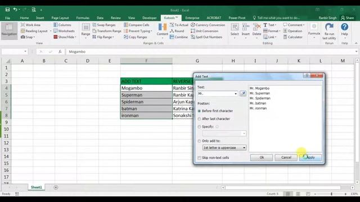The image size is (360, 202).
Task: Click the formula bar showing Mogambo
Action: click(211, 52)
